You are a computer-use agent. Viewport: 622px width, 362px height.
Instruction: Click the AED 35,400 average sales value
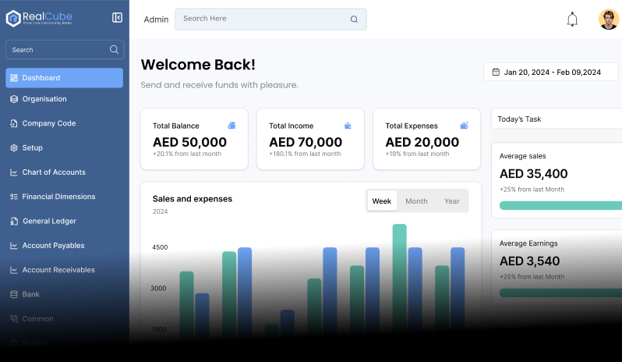(x=534, y=173)
